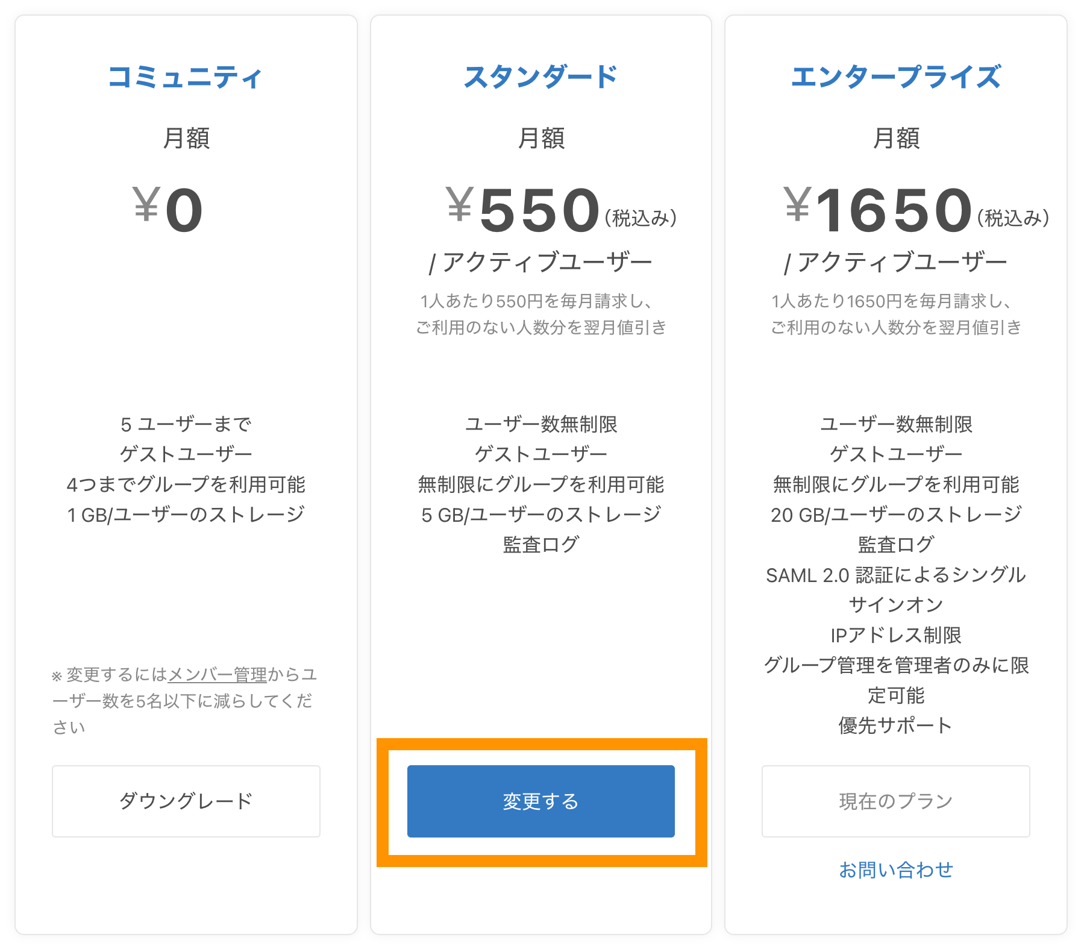
Task: Click 1 GB/ユーザーのストレージ feature text
Action: pyautogui.click(x=186, y=515)
